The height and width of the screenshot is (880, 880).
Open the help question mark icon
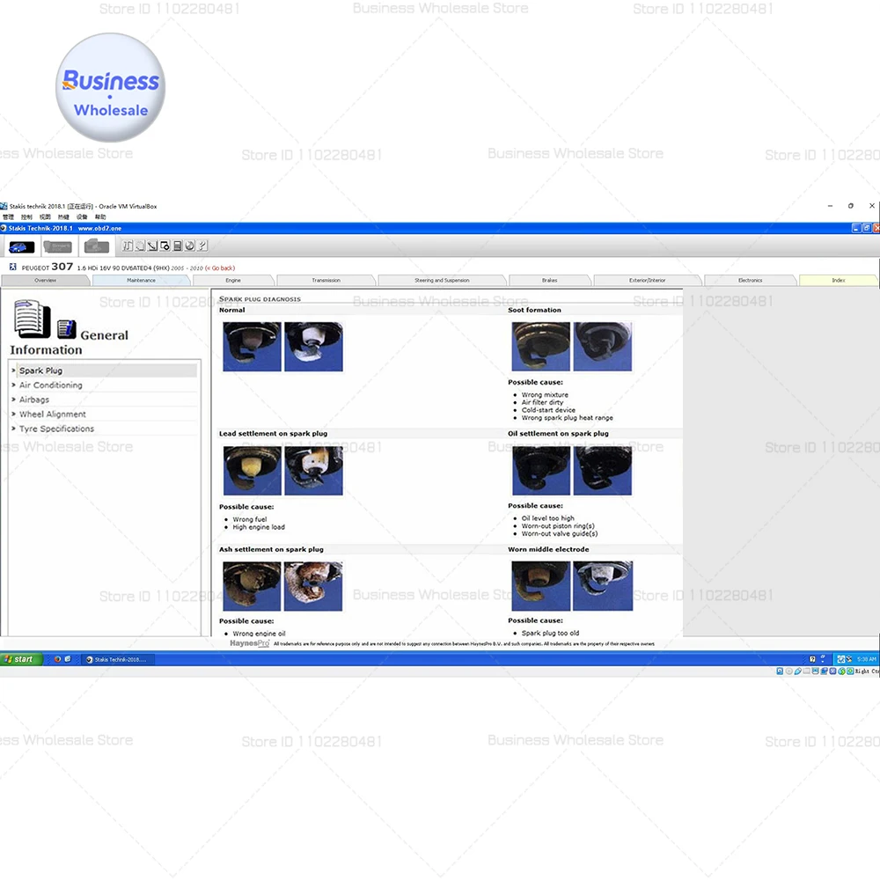202,246
